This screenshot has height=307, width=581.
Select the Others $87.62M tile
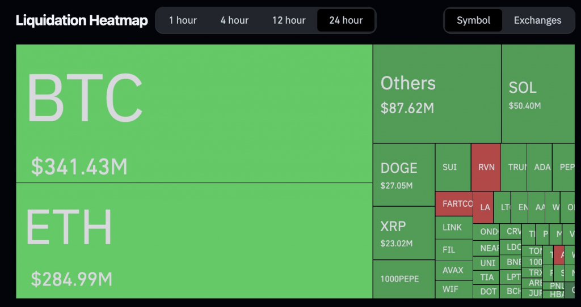click(x=437, y=93)
